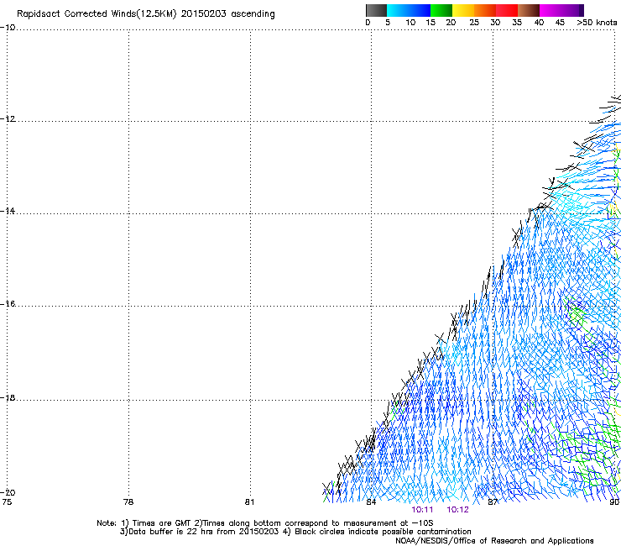Click the purple time label '10:11'
Image resolution: width=621 pixels, height=546 pixels.
(422, 510)
